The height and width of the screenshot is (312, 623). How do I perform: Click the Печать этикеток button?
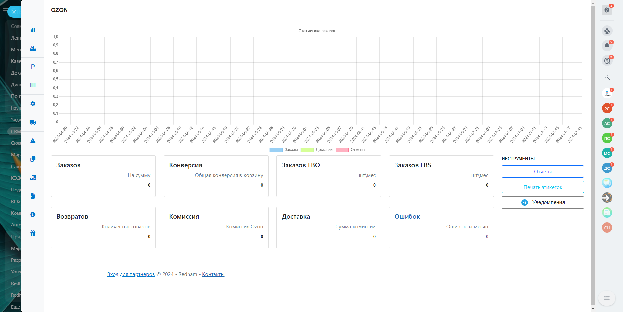coord(543,187)
